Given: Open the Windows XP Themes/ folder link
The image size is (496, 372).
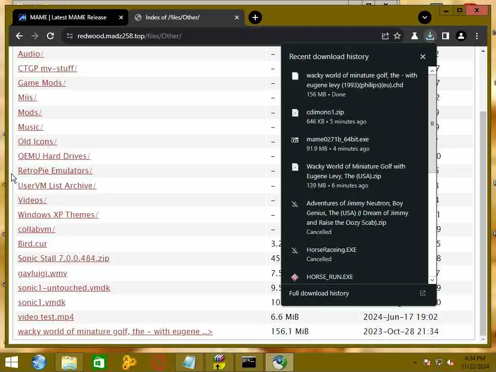Looking at the screenshot, I should pos(58,215).
